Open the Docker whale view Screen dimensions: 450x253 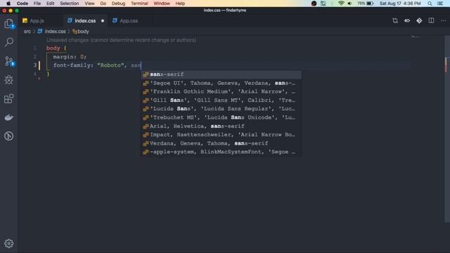(x=9, y=117)
